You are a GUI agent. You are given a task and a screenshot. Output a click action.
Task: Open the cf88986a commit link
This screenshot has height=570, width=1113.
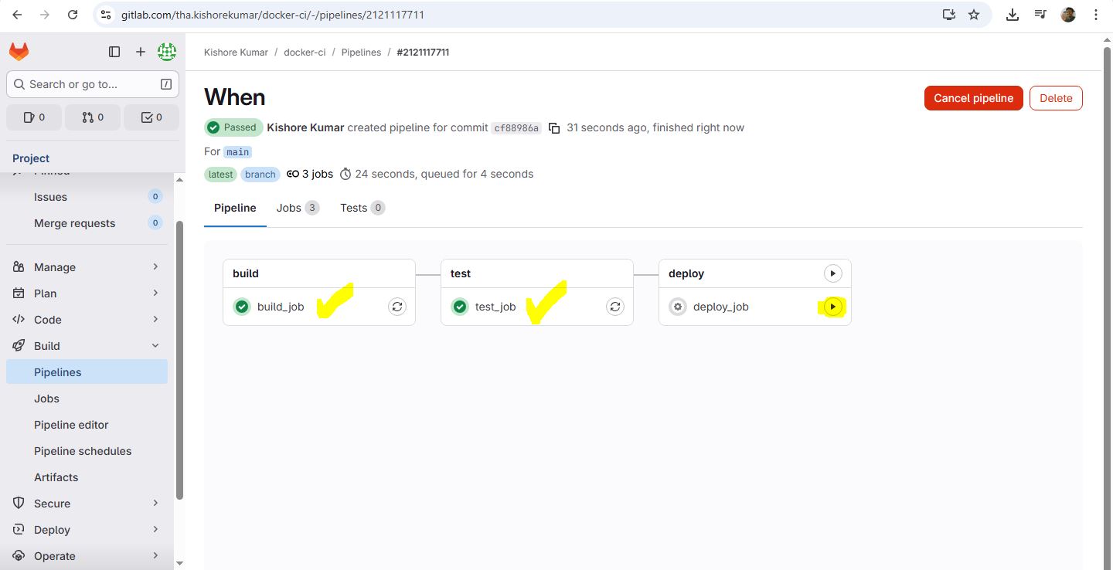pos(516,128)
